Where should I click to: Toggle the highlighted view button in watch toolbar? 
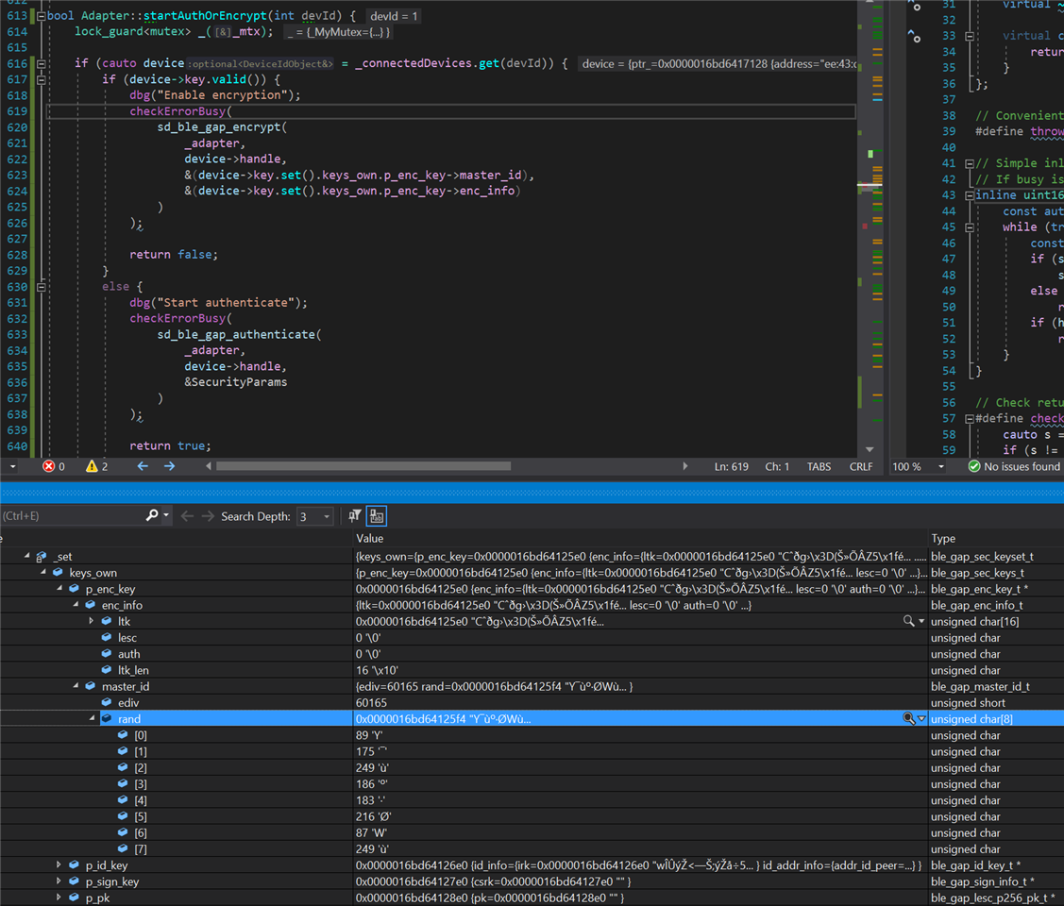tap(377, 516)
